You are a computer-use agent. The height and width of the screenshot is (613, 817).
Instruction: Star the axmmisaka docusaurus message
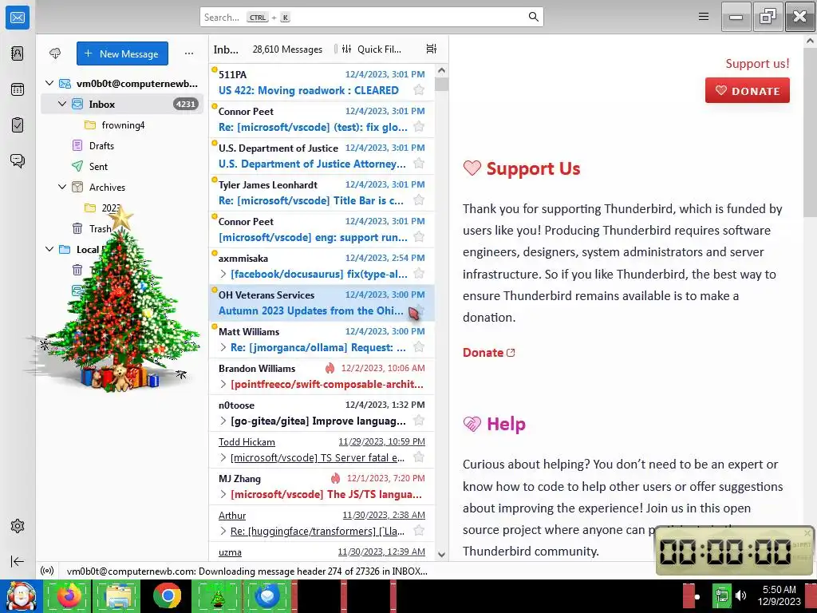point(418,274)
